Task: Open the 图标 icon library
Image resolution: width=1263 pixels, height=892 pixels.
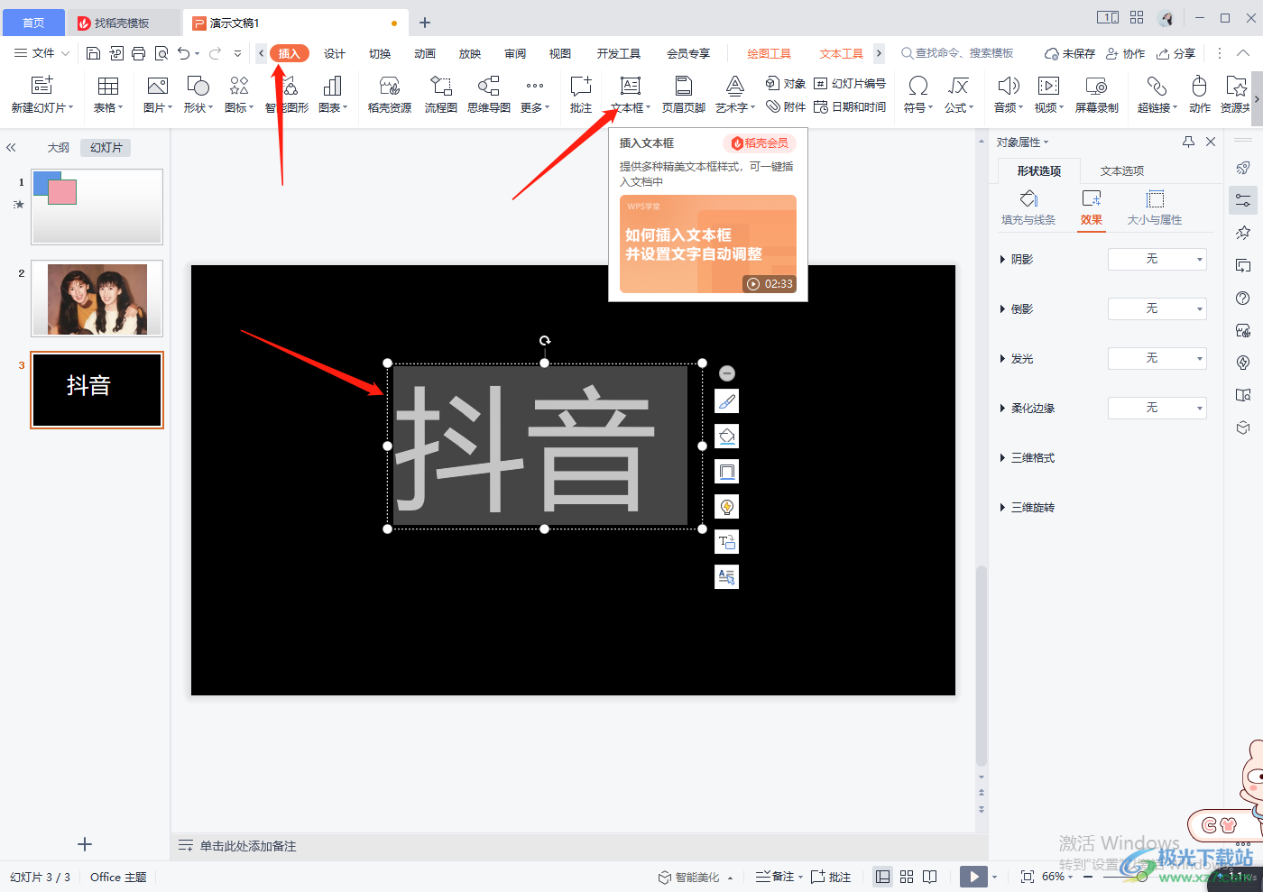Action: click(x=238, y=95)
